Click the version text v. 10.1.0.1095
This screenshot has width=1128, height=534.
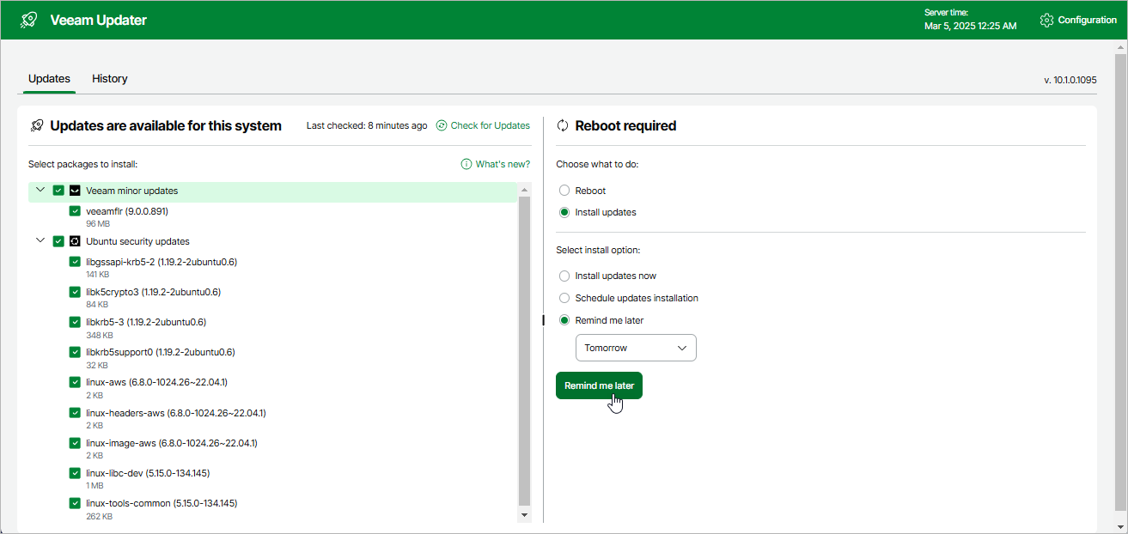point(1070,80)
